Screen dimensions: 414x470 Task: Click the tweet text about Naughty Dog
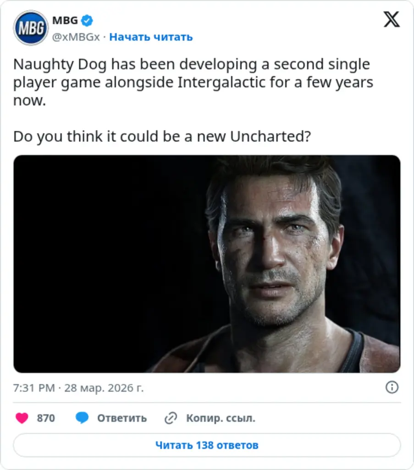tap(193, 83)
